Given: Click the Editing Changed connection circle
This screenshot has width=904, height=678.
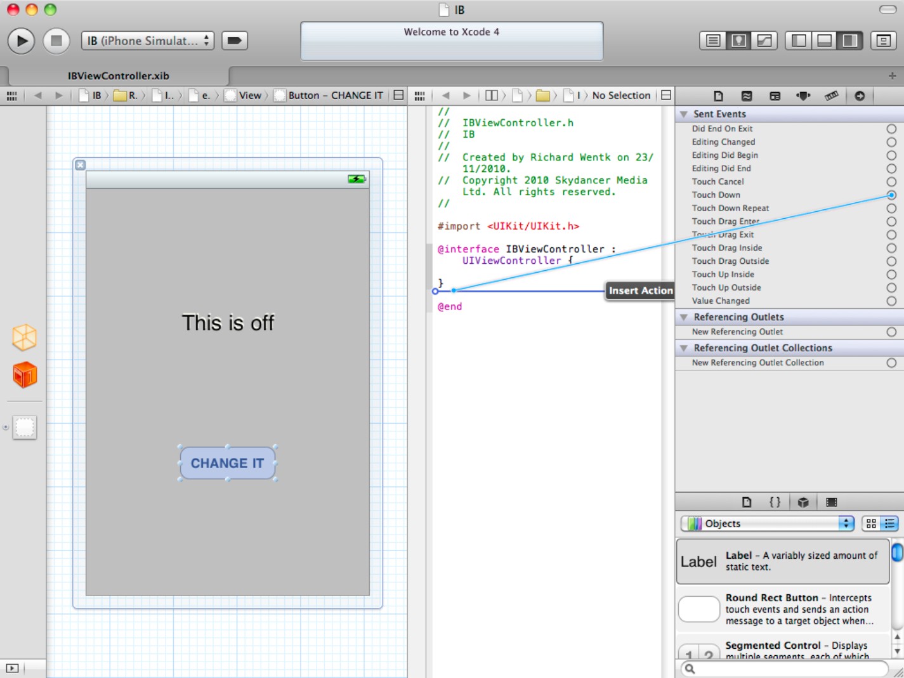Looking at the screenshot, I should pos(891,142).
